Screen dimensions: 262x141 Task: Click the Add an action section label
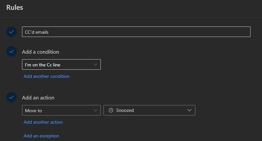(38, 97)
